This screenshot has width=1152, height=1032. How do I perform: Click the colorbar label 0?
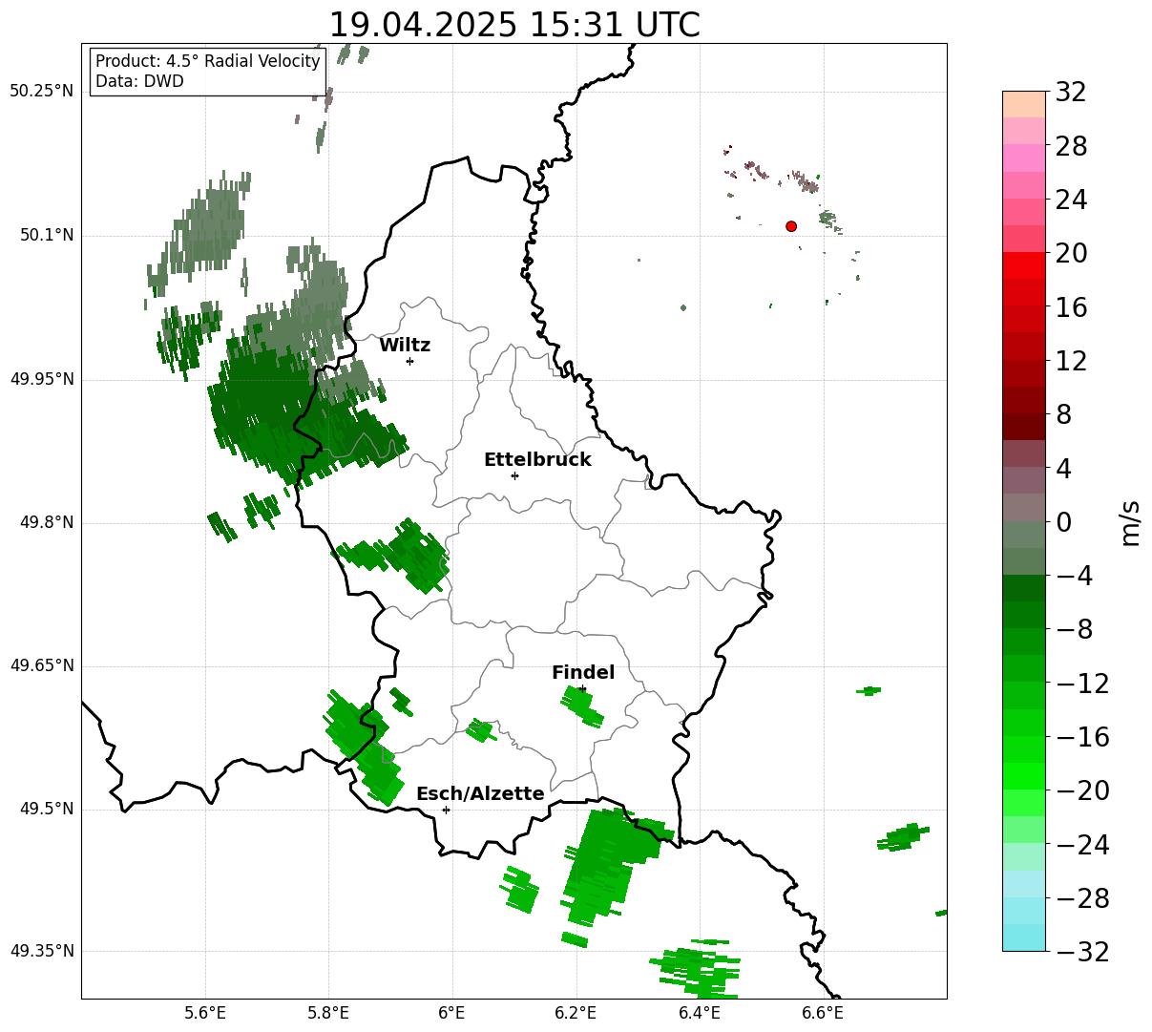1063,522
